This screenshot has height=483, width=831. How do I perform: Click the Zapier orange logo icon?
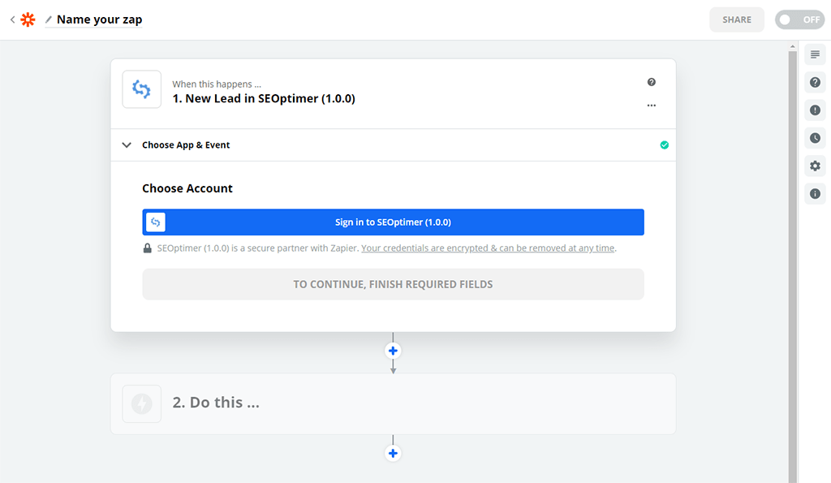point(28,19)
